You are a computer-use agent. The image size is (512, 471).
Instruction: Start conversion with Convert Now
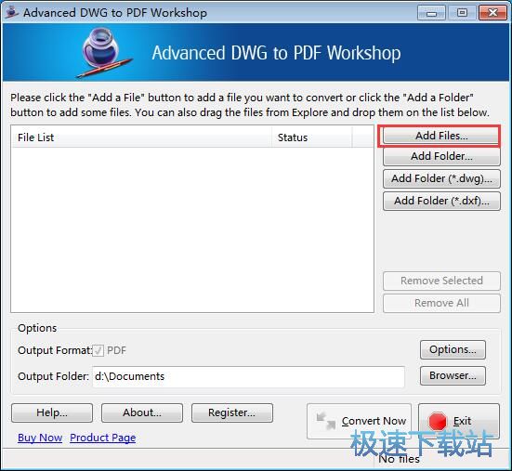click(x=360, y=421)
